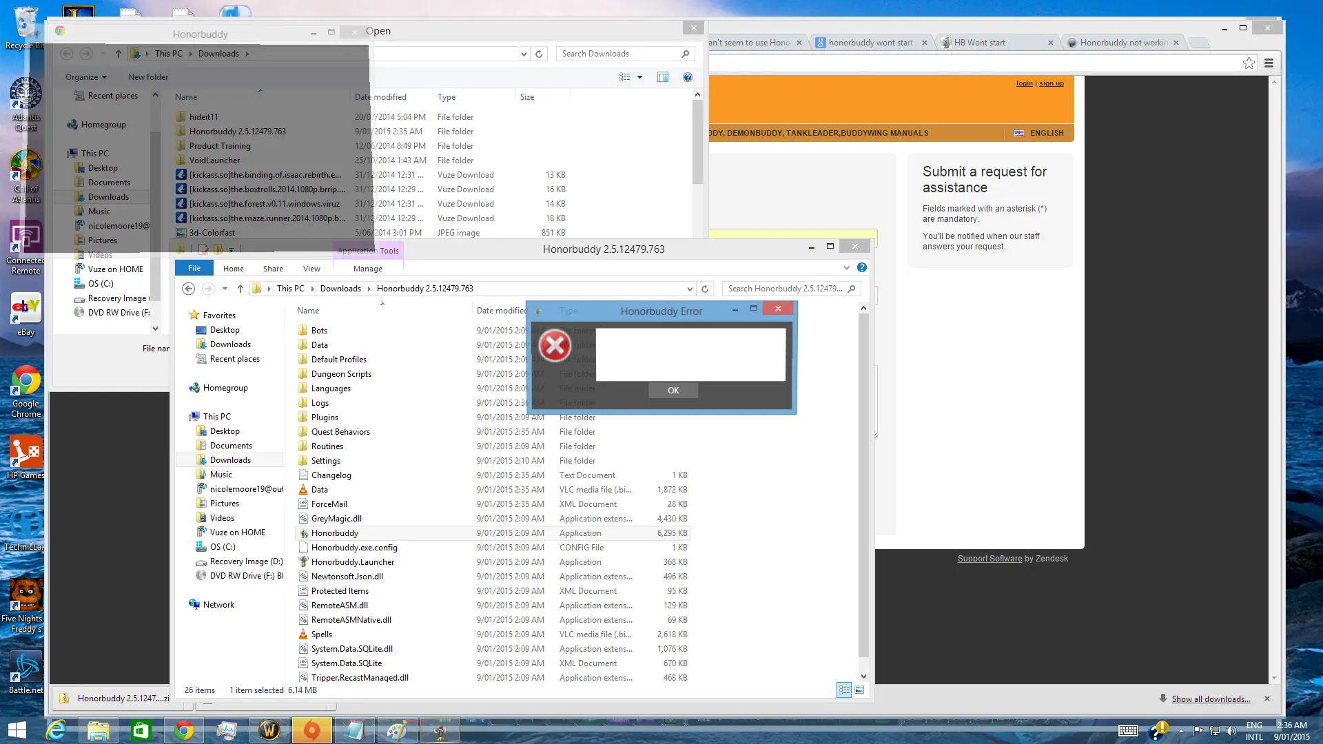Open the Manage ribbon tab
The image size is (1323, 744).
367,269
